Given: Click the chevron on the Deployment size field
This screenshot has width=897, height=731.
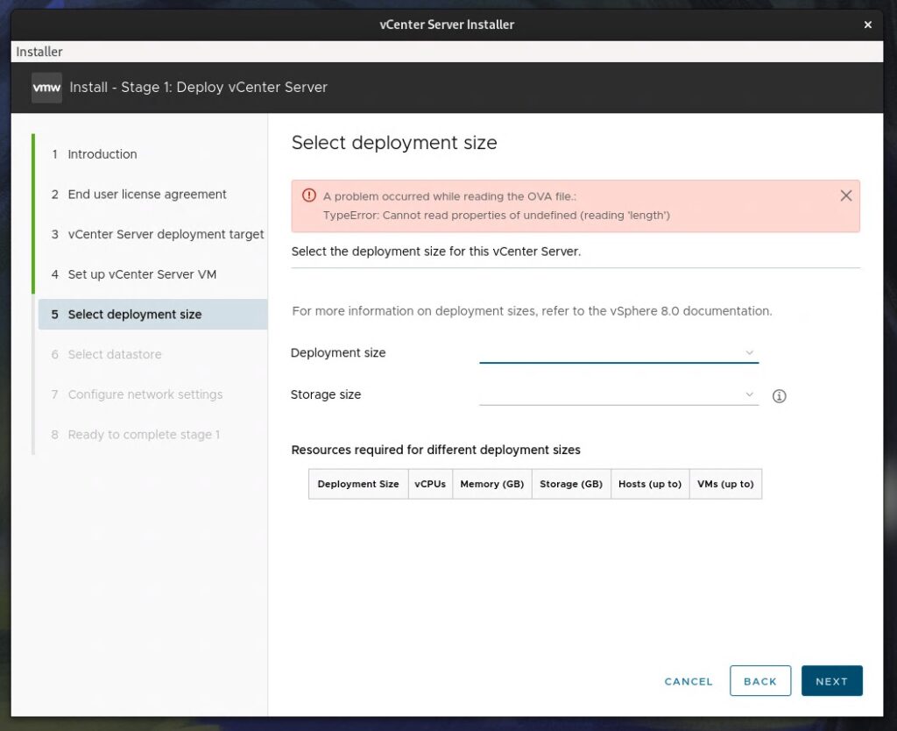Looking at the screenshot, I should pyautogui.click(x=750, y=352).
